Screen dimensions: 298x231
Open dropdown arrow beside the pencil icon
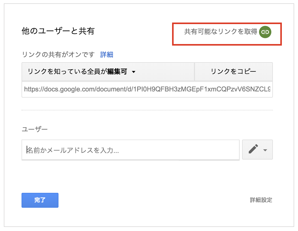(265, 150)
